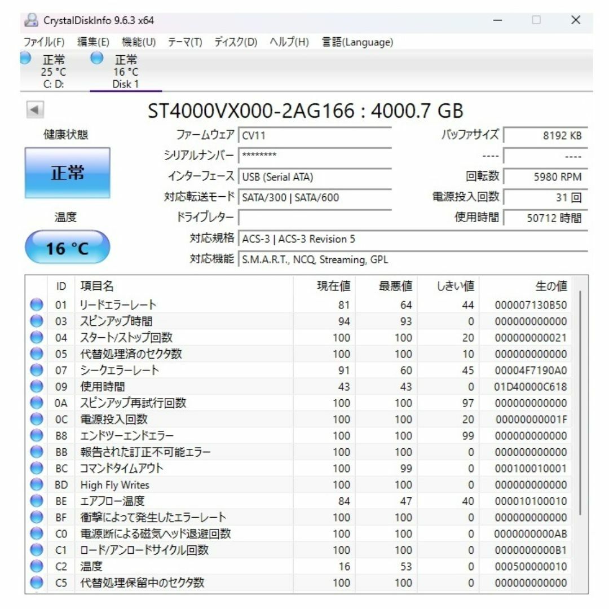Click the status dot for ID 0C 電源投入回数 row
The image size is (609, 609).
pyautogui.click(x=37, y=418)
